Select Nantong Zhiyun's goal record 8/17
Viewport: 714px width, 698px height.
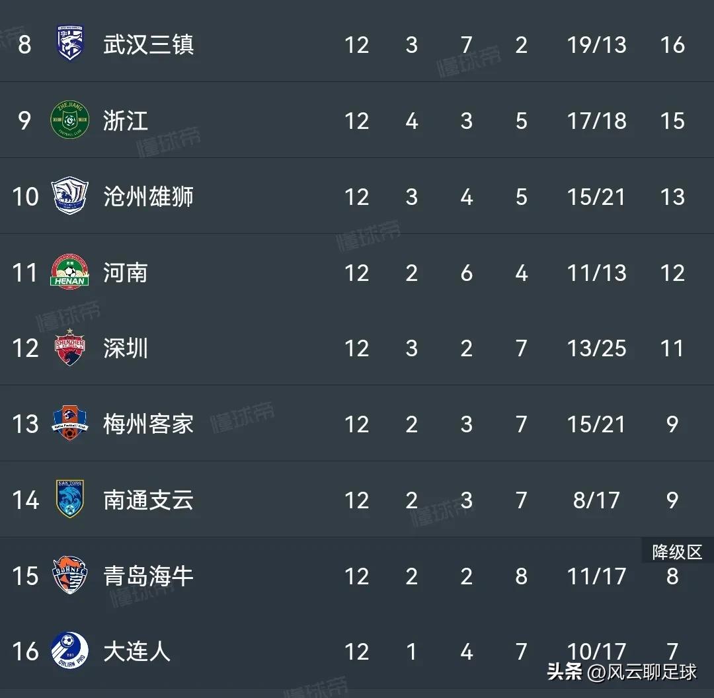(x=596, y=500)
